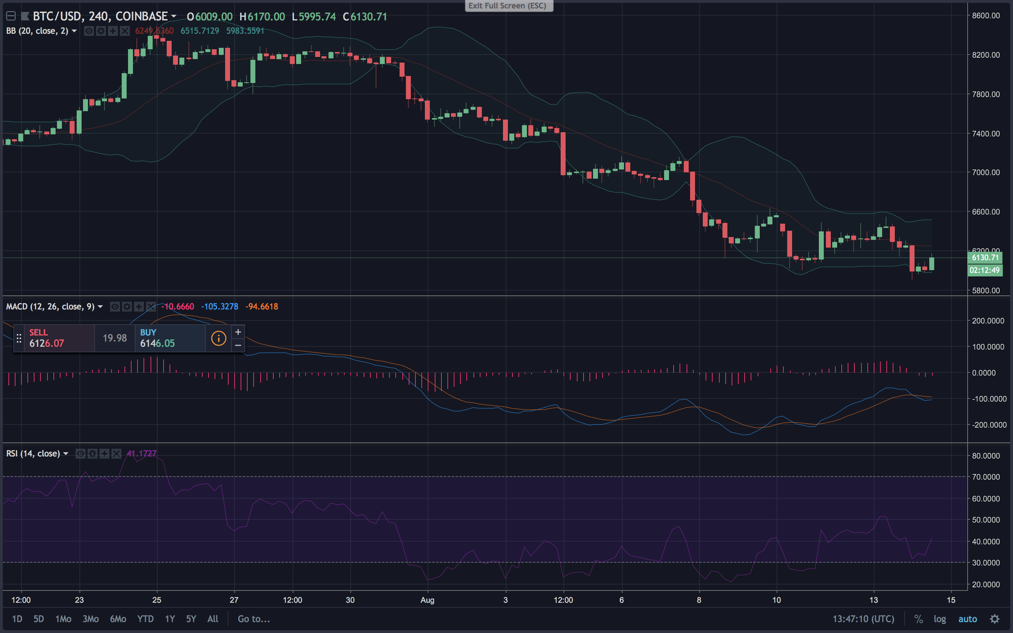Hide the BB indicator with eye icon
The height and width of the screenshot is (633, 1013).
(89, 31)
